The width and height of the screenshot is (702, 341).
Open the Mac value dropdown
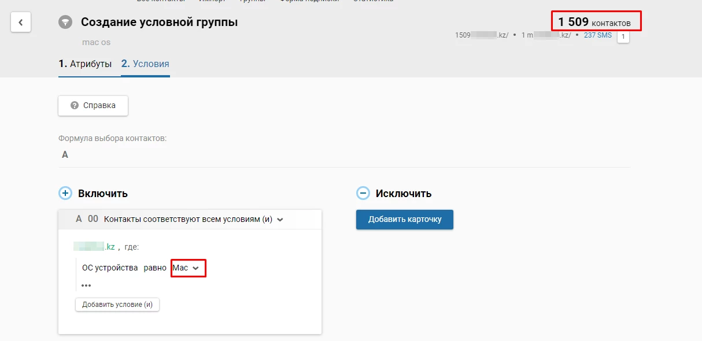point(188,268)
